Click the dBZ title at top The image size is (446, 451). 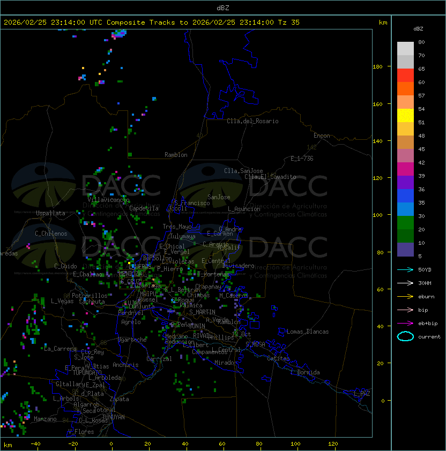223,7
